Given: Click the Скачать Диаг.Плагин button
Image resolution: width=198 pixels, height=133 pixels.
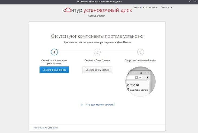Looking at the screenshot, I should [97, 70].
